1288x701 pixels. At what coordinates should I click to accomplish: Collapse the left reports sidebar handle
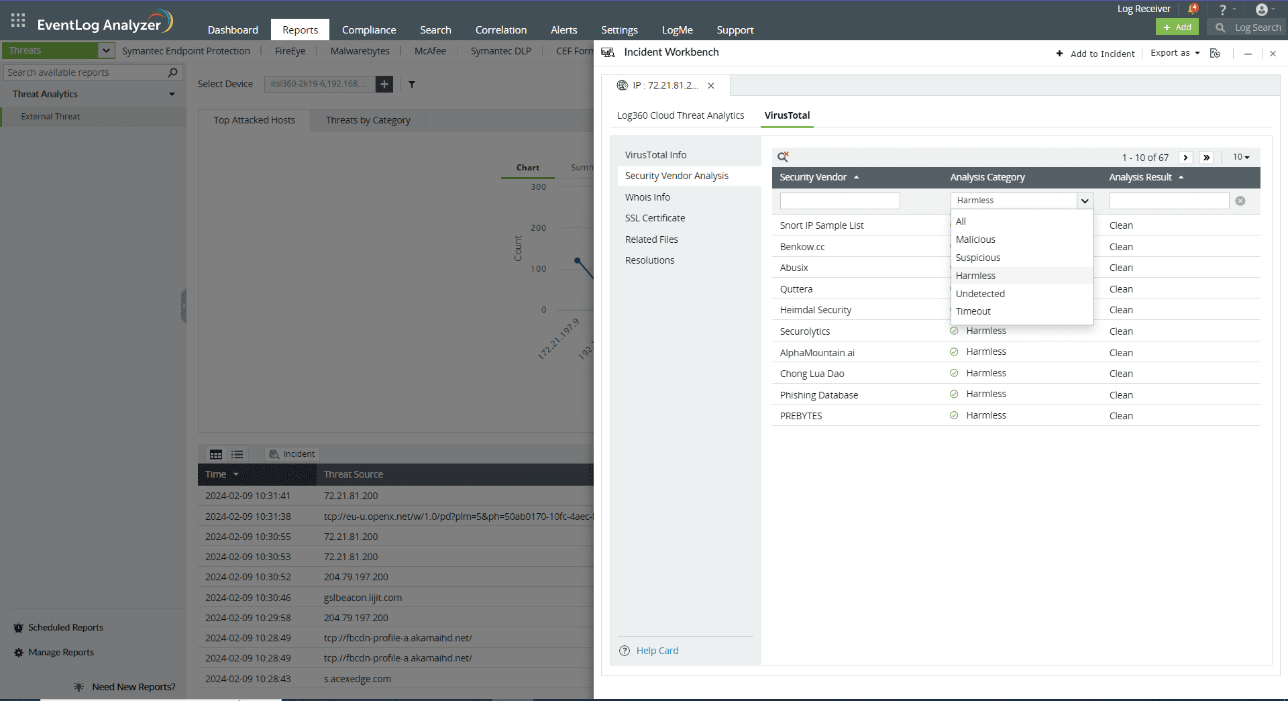(184, 306)
